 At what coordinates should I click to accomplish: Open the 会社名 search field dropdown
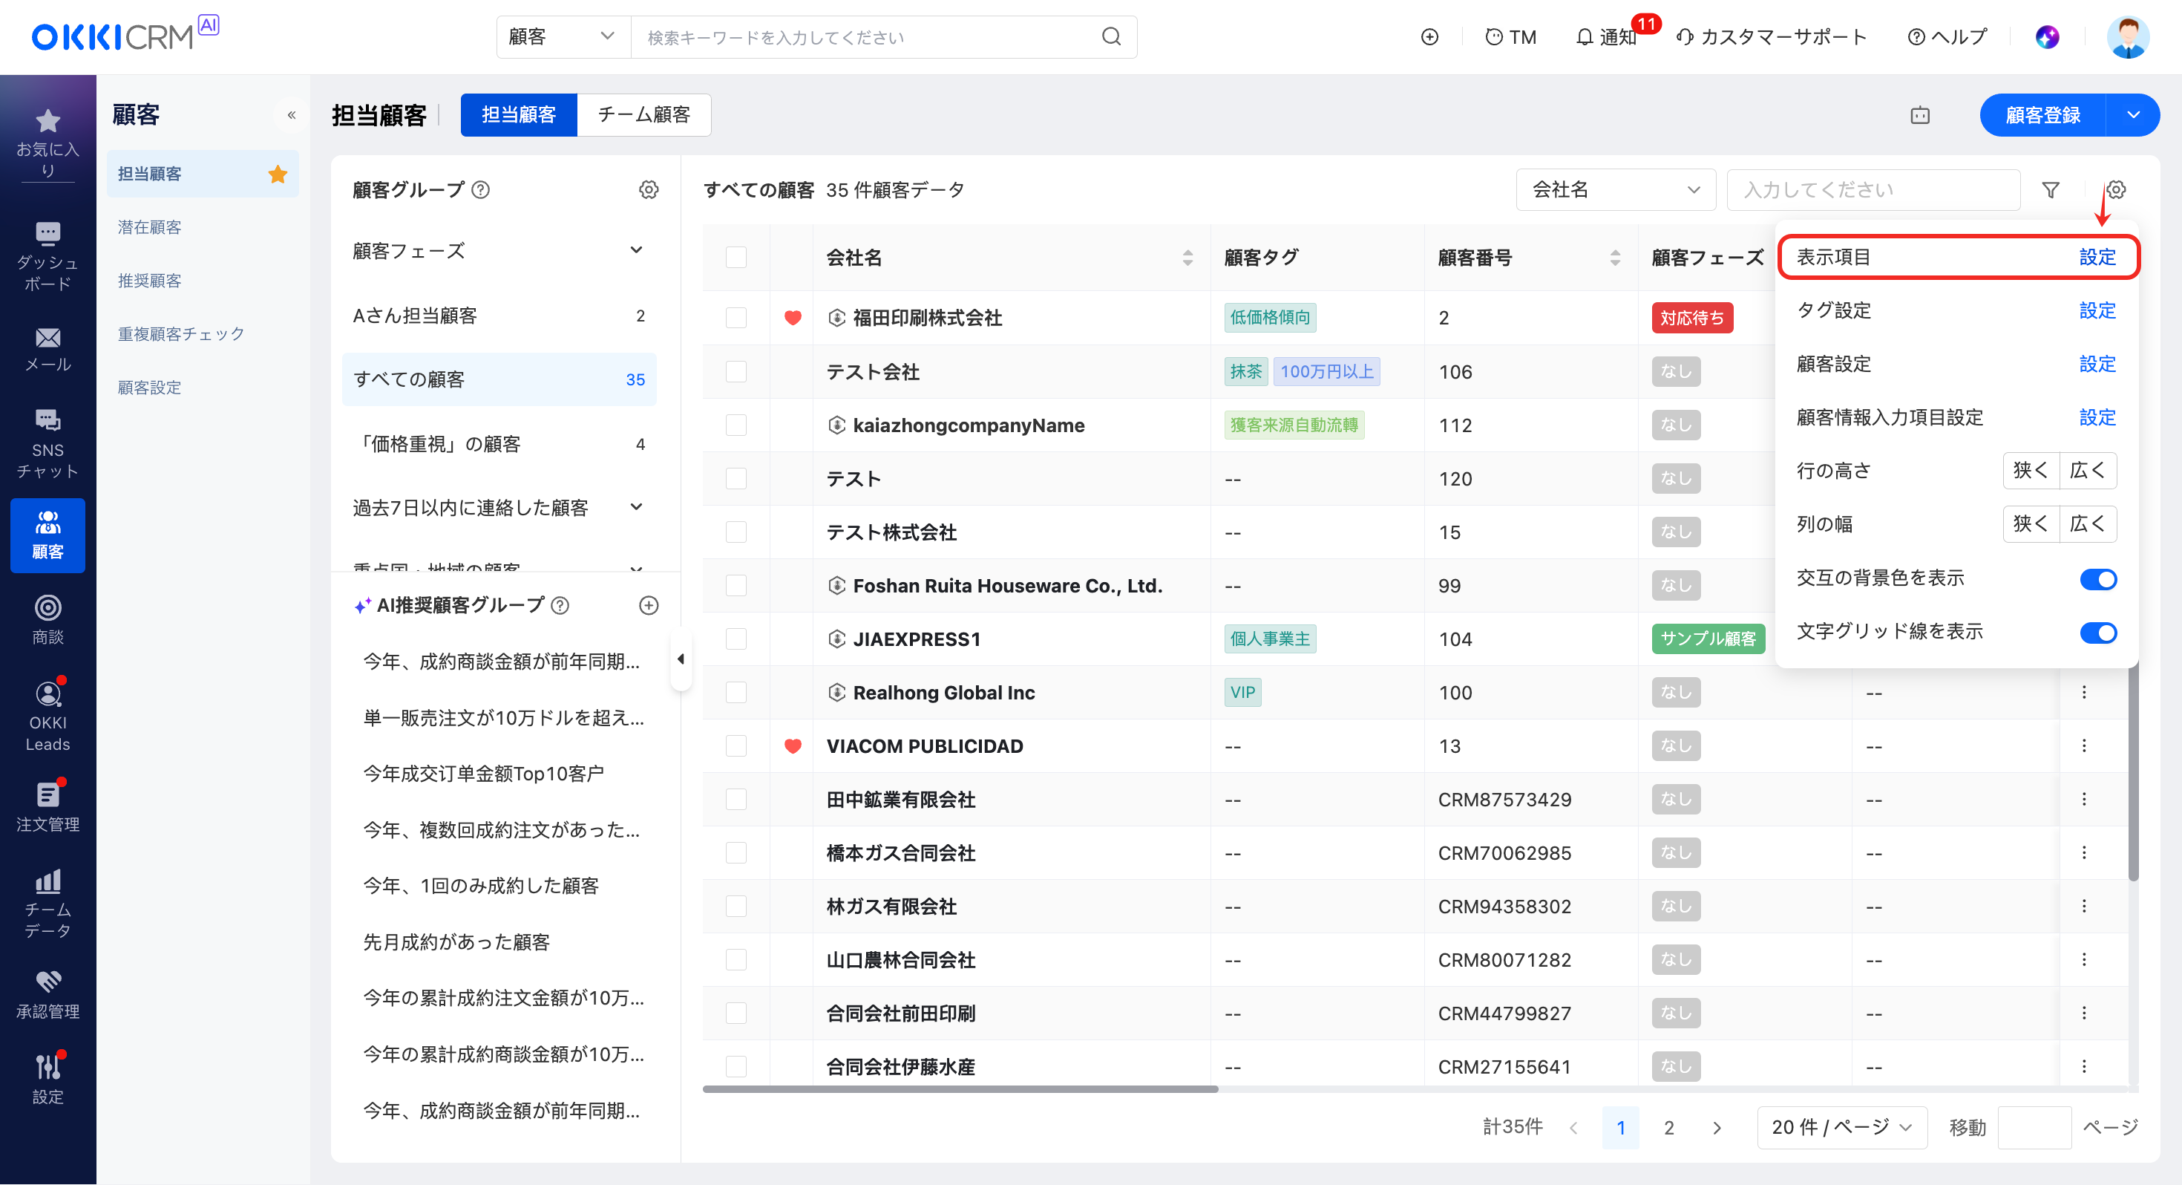pyautogui.click(x=1614, y=190)
